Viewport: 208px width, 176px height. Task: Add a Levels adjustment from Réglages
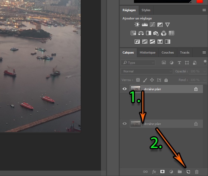[144, 25]
